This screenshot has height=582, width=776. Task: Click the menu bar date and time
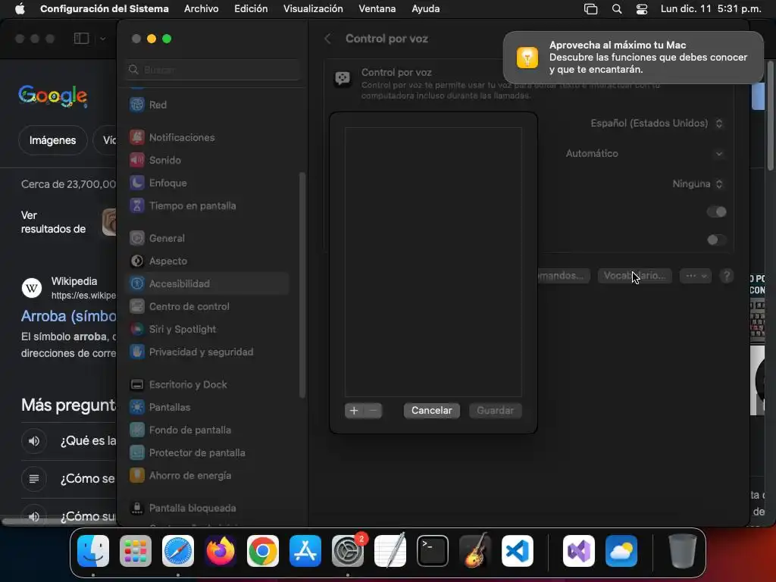point(711,9)
